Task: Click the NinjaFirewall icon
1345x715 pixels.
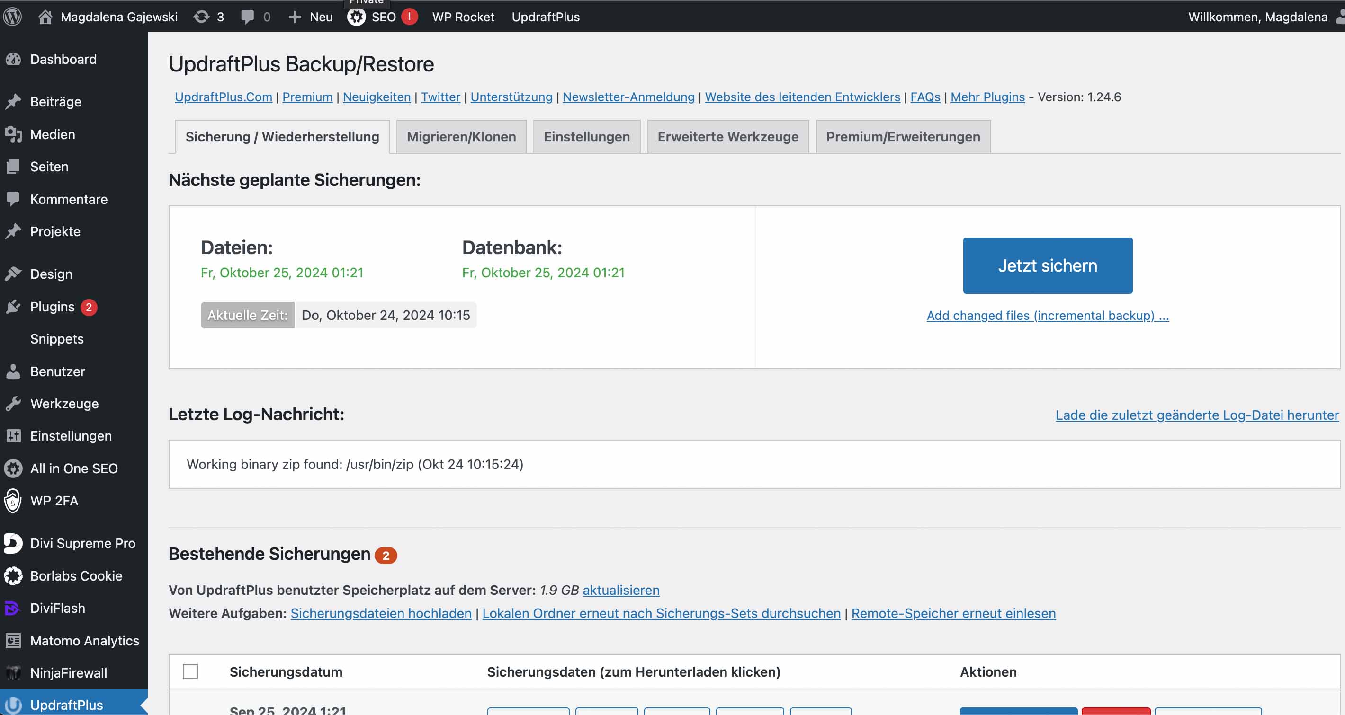Action: click(x=13, y=673)
